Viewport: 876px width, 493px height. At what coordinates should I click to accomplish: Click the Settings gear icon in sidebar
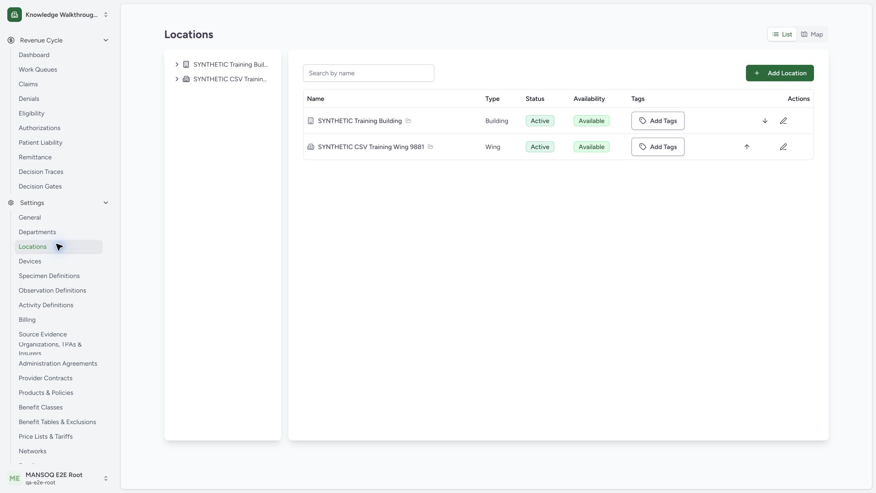[11, 203]
